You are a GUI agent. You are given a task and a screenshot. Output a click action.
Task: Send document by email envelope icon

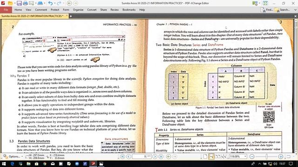(x=31, y=3)
